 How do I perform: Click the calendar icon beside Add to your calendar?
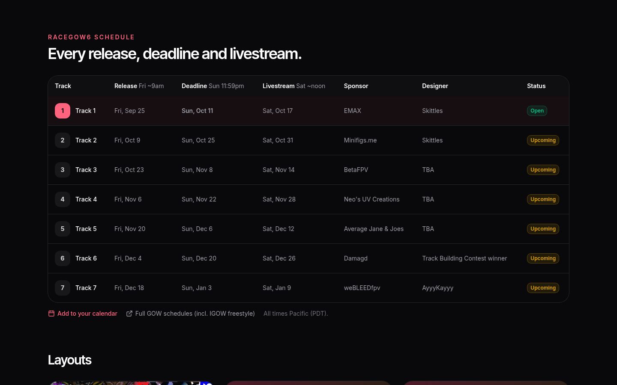coord(51,314)
